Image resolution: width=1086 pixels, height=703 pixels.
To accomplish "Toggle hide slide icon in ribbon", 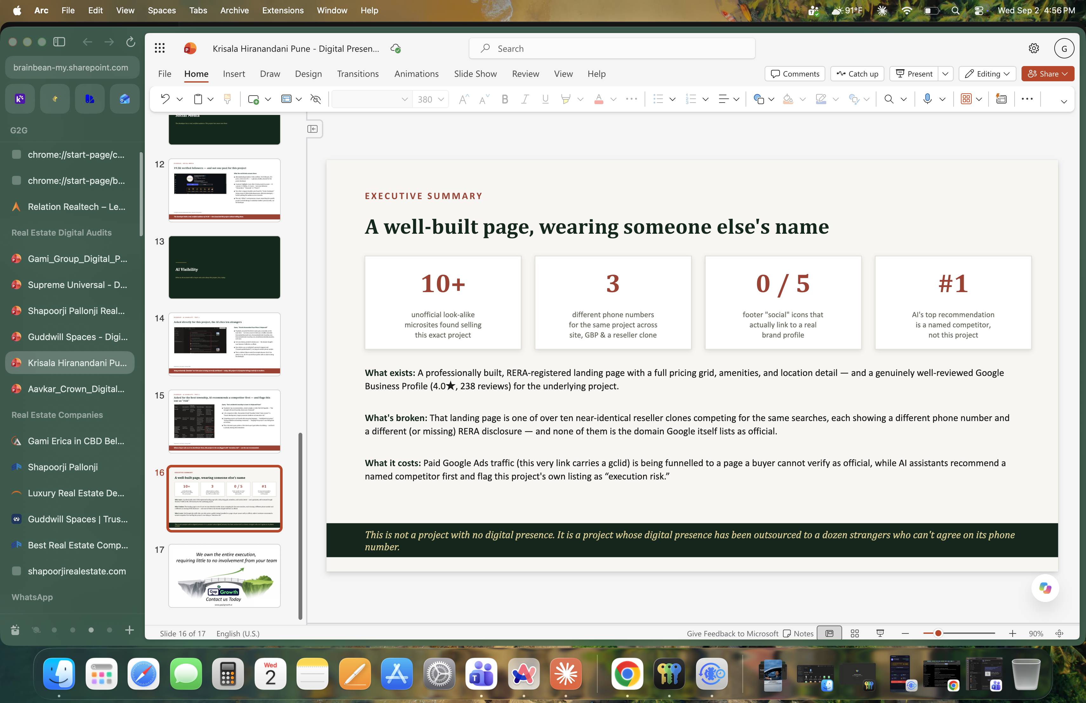I will click(315, 99).
